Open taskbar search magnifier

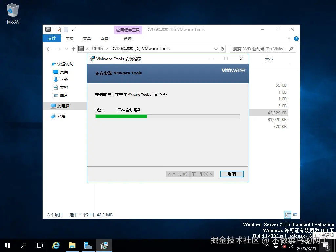(24, 245)
